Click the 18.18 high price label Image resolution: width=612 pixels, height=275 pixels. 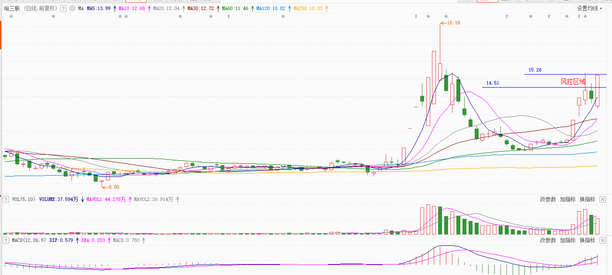(454, 23)
